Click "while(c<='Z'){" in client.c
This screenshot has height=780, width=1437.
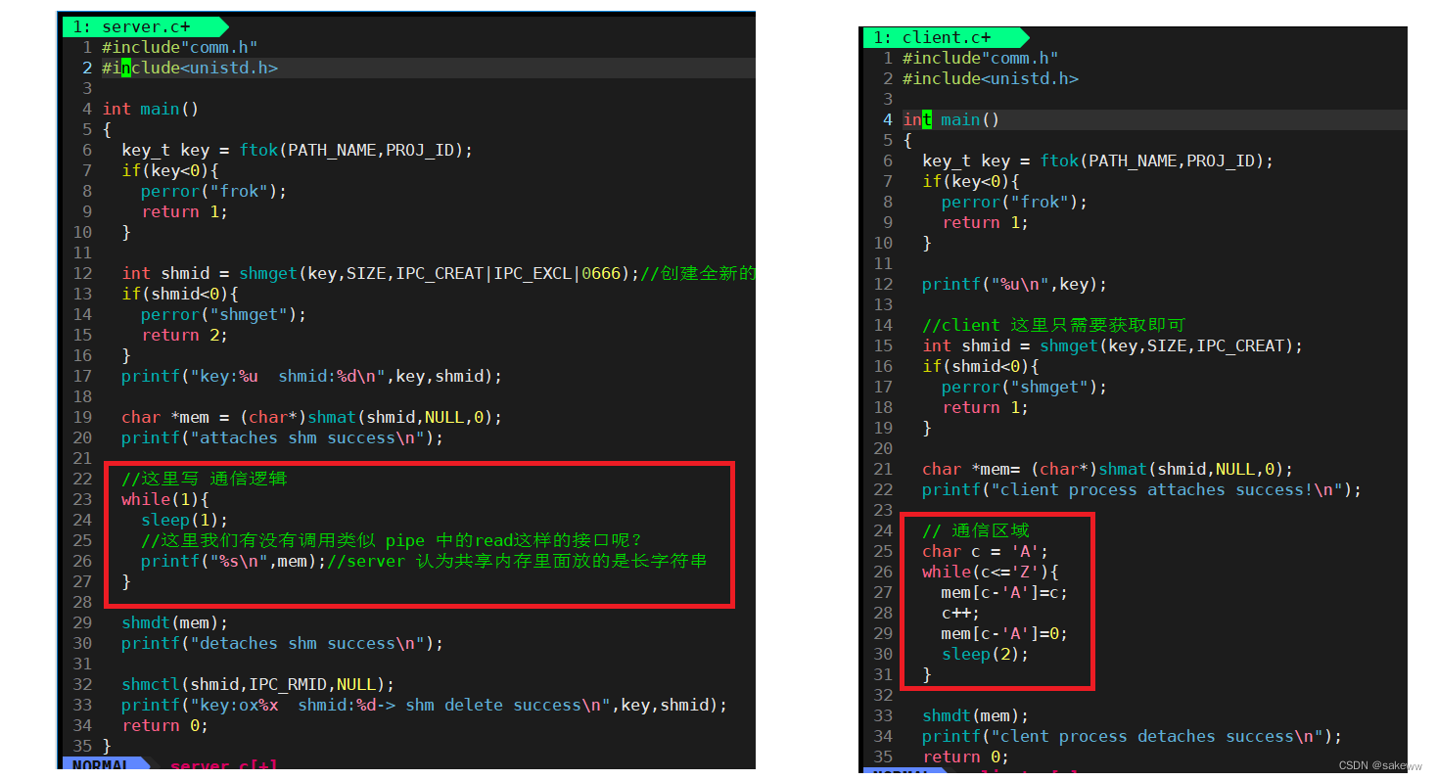pyautogui.click(x=991, y=572)
